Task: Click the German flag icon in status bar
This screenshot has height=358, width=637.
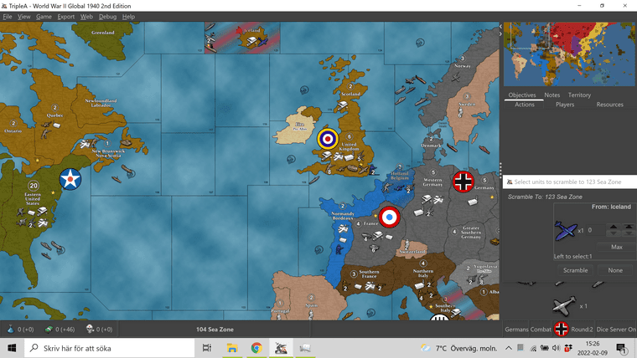Action: tap(562, 329)
